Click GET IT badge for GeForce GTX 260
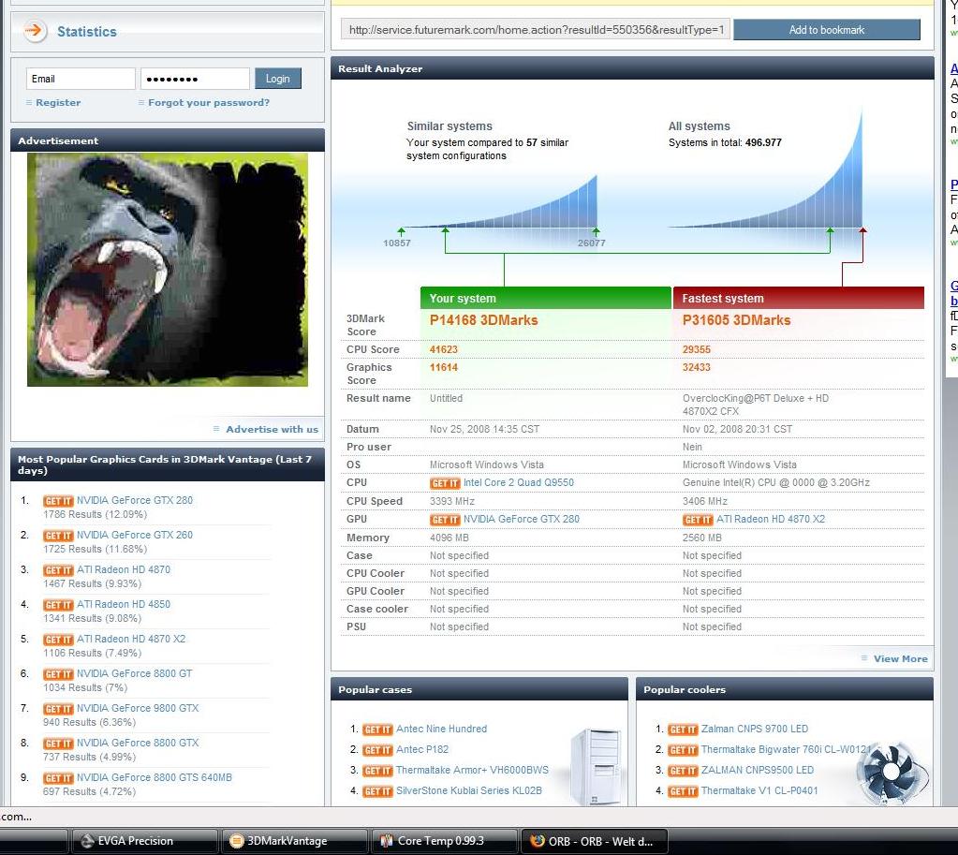Image resolution: width=958 pixels, height=855 pixels. point(58,536)
